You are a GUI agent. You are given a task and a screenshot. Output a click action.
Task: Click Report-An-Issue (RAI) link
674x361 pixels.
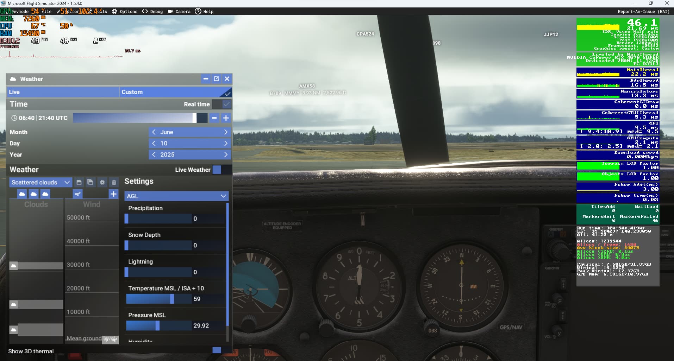click(x=643, y=11)
